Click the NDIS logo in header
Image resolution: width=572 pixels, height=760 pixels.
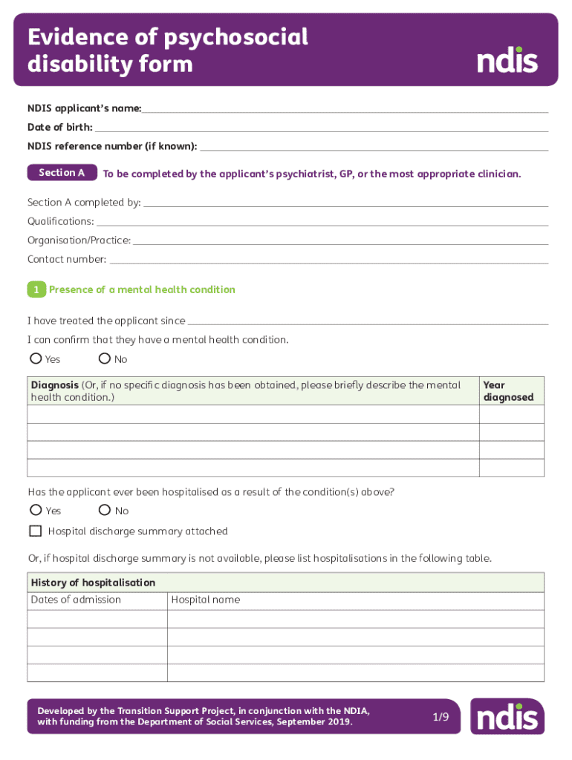(507, 59)
